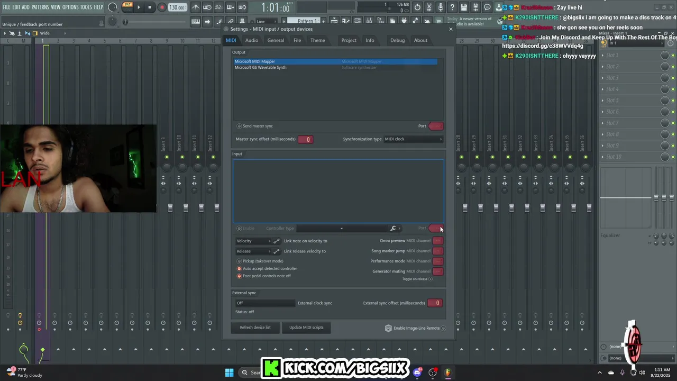Toggle Foot pedal controls note off

(239, 276)
